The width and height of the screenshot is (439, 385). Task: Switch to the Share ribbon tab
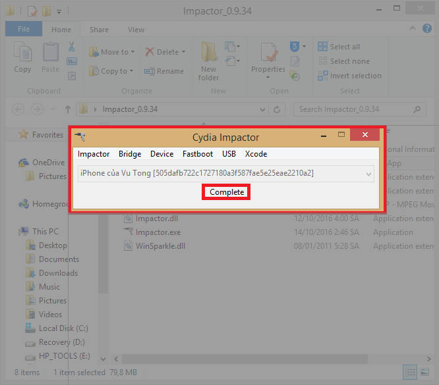[x=99, y=30]
